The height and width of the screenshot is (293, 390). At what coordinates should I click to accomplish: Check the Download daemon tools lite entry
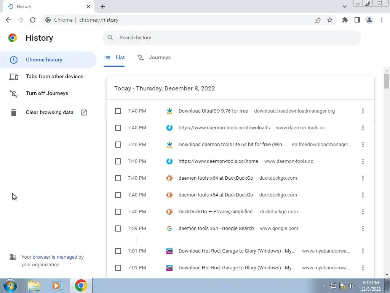[118, 145]
